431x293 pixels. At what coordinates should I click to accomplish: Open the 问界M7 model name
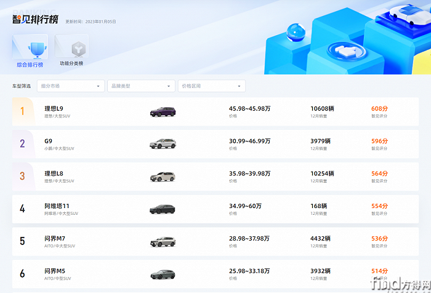[x=55, y=238]
